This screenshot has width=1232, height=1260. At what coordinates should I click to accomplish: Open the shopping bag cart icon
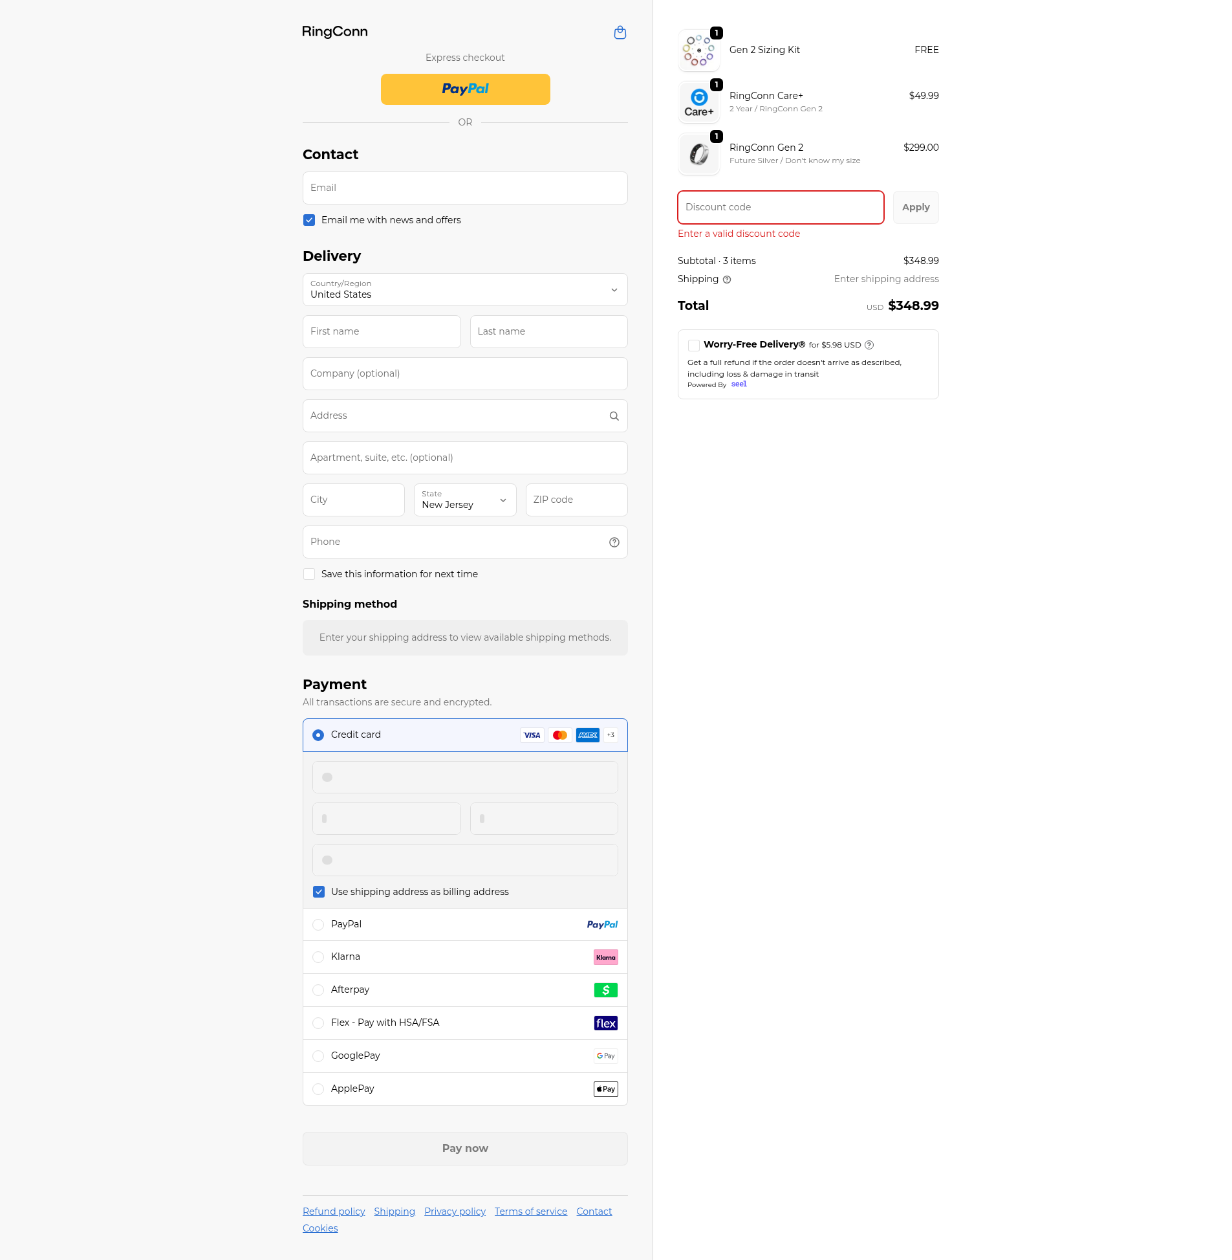620,32
